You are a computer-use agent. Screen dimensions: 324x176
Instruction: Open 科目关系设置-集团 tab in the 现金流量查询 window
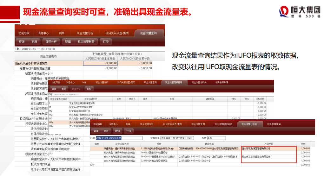117,33
